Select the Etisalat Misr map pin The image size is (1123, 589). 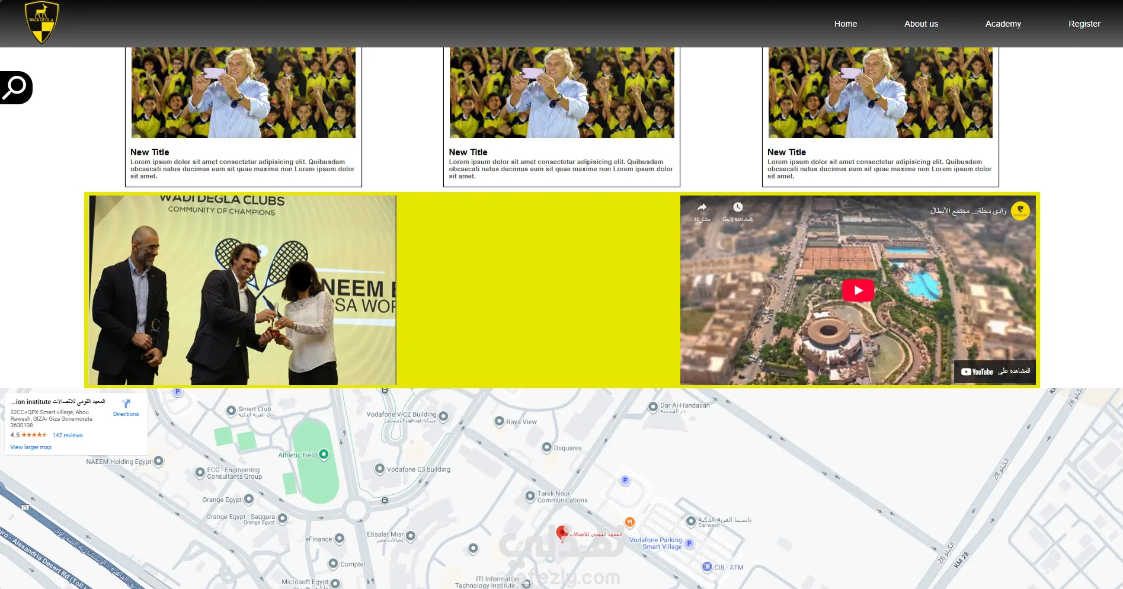point(411,536)
